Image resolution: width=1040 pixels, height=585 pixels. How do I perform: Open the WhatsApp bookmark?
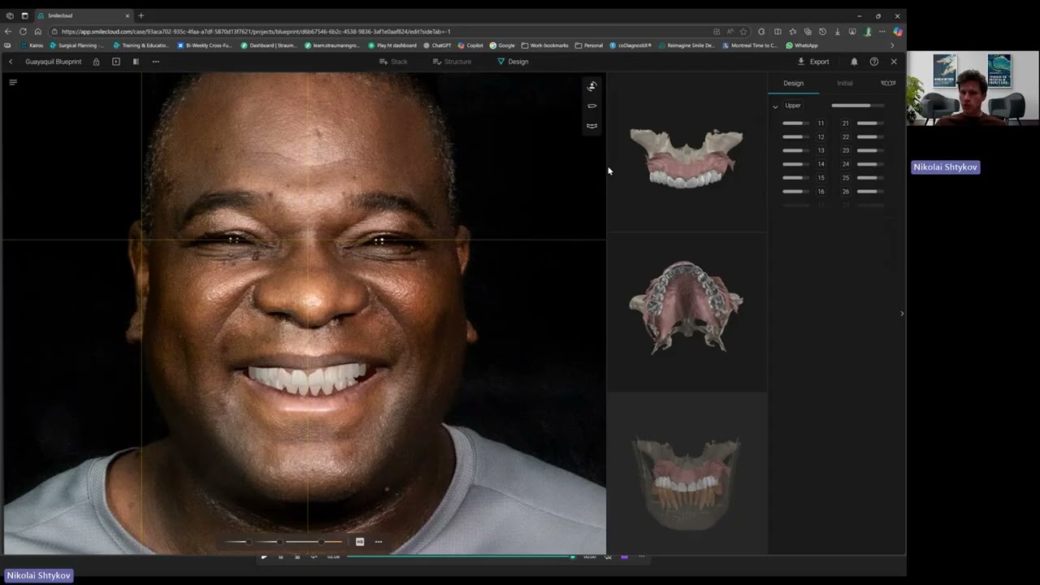pos(801,45)
